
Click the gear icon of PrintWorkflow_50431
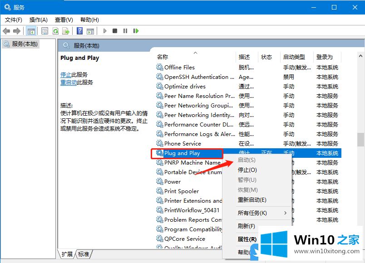[x=160, y=210]
